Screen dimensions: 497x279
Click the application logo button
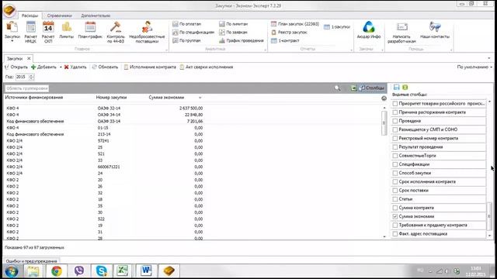9,10
